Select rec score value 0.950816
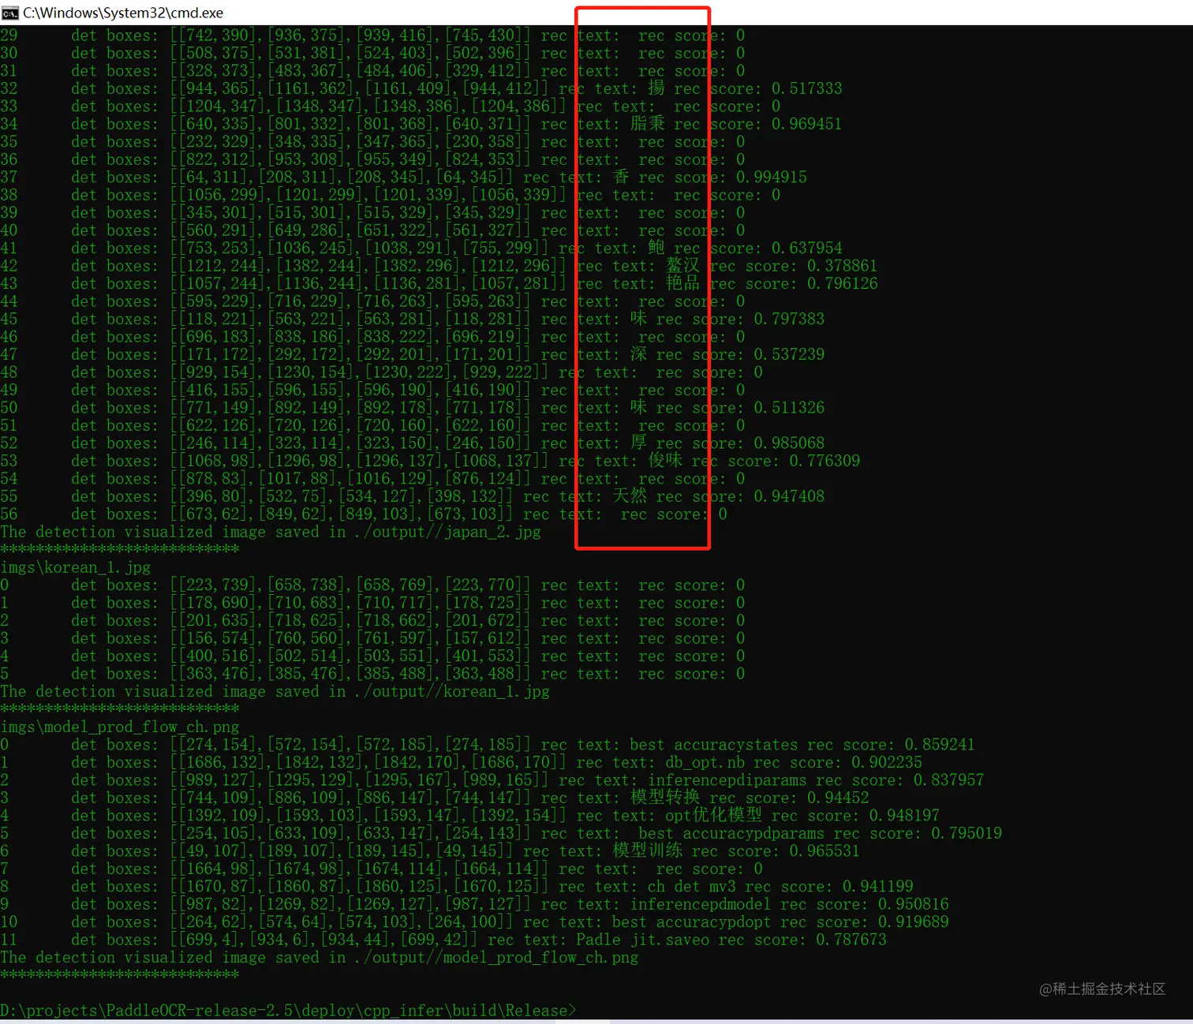The height and width of the screenshot is (1024, 1193). [x=913, y=904]
